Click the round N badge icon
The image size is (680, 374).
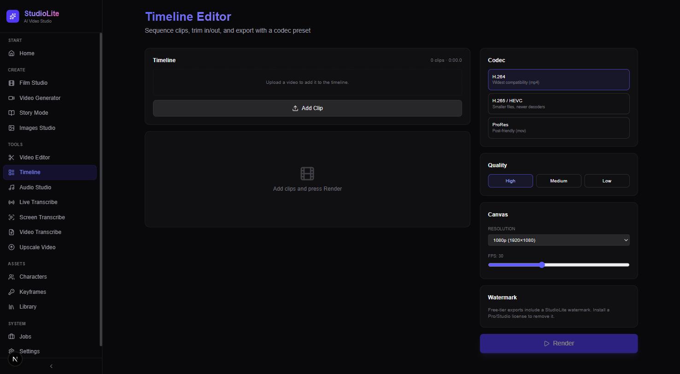tap(15, 359)
